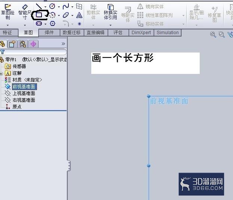Screen dimensions: 233x200
Task: Select the Line sketch tool
Action: [x=39, y=6]
